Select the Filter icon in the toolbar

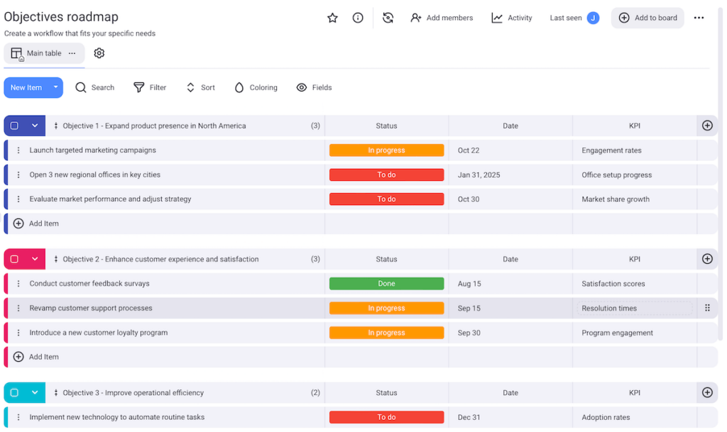tap(136, 87)
